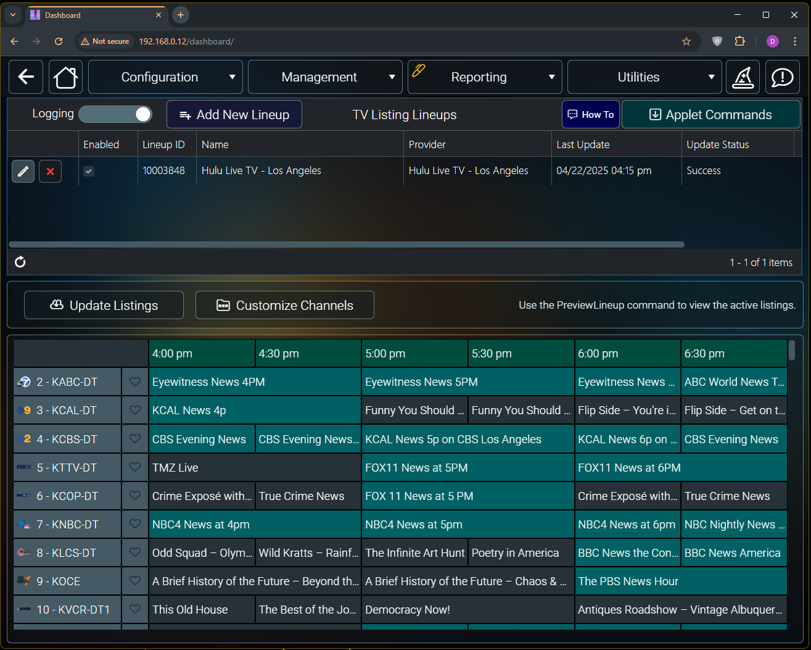Image resolution: width=811 pixels, height=650 pixels.
Task: Favorite the 3 - KCAL-DT channel
Action: [135, 410]
